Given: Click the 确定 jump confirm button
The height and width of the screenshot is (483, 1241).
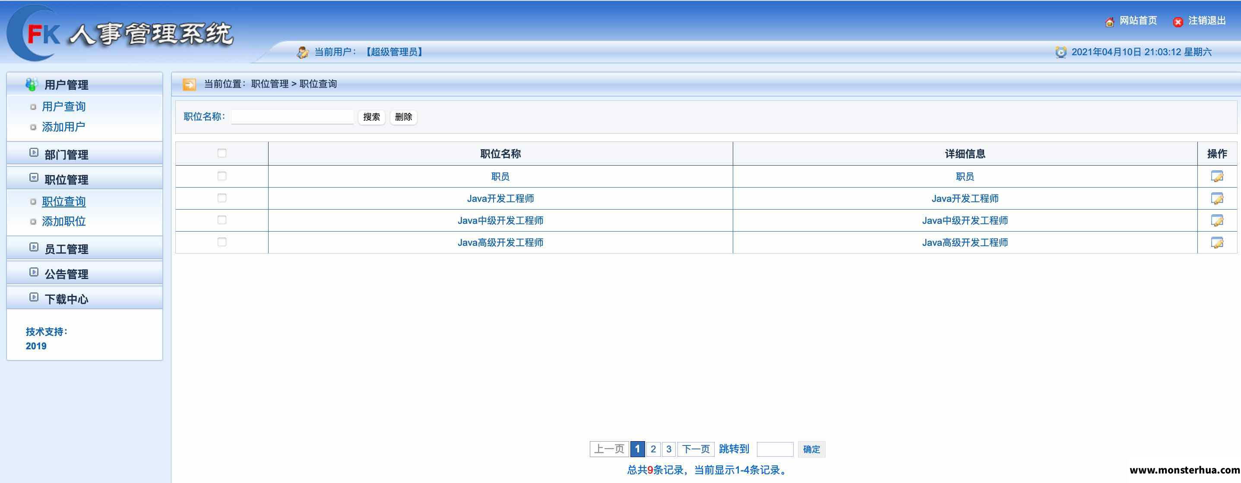Looking at the screenshot, I should click(811, 449).
